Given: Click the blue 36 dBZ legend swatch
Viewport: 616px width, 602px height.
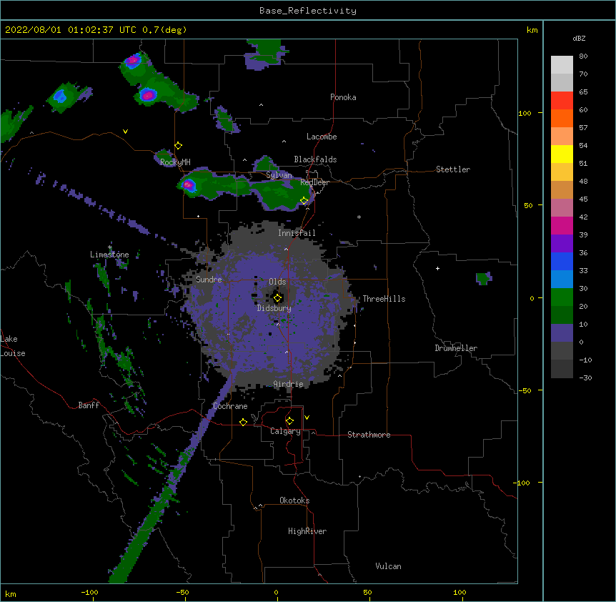Looking at the screenshot, I should (x=562, y=261).
